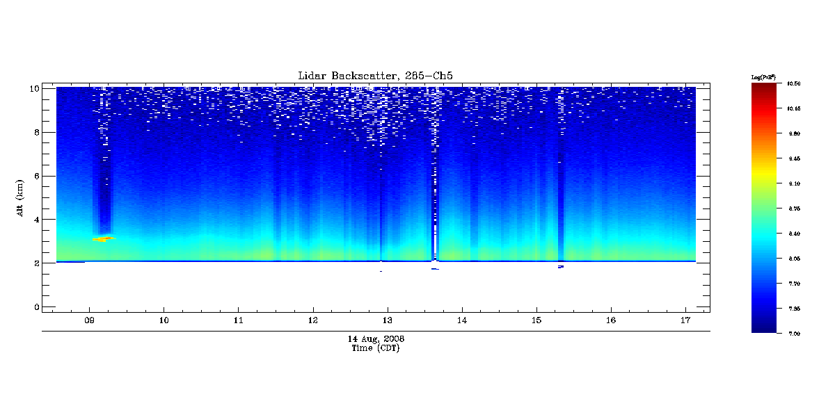Click the x-axis tick label '16'
The height and width of the screenshot is (417, 835).
click(611, 321)
